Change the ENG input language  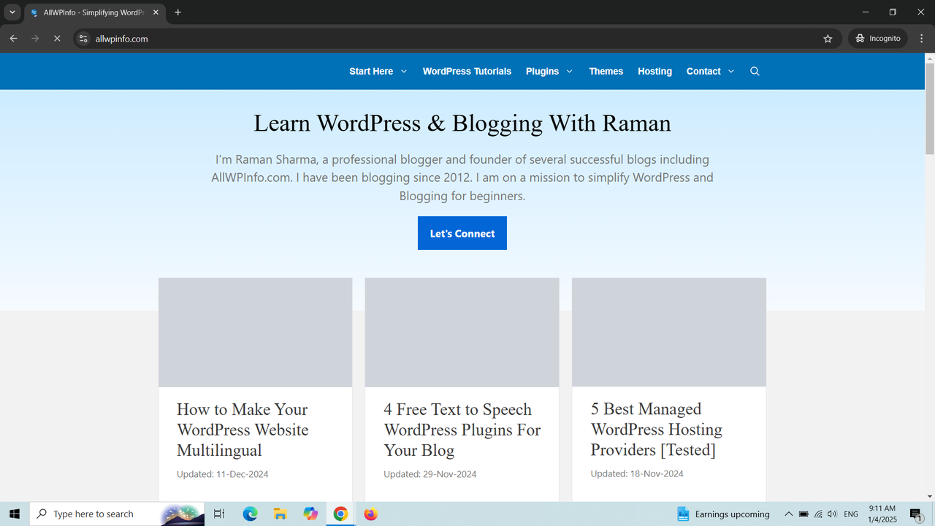(851, 514)
